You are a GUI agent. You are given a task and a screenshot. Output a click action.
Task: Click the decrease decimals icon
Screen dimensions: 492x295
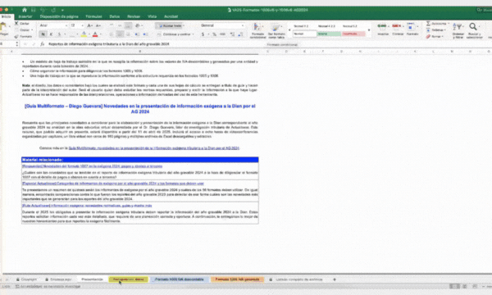(240, 34)
